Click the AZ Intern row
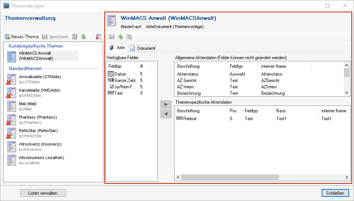This screenshot has height=201, width=354. tap(260, 87)
